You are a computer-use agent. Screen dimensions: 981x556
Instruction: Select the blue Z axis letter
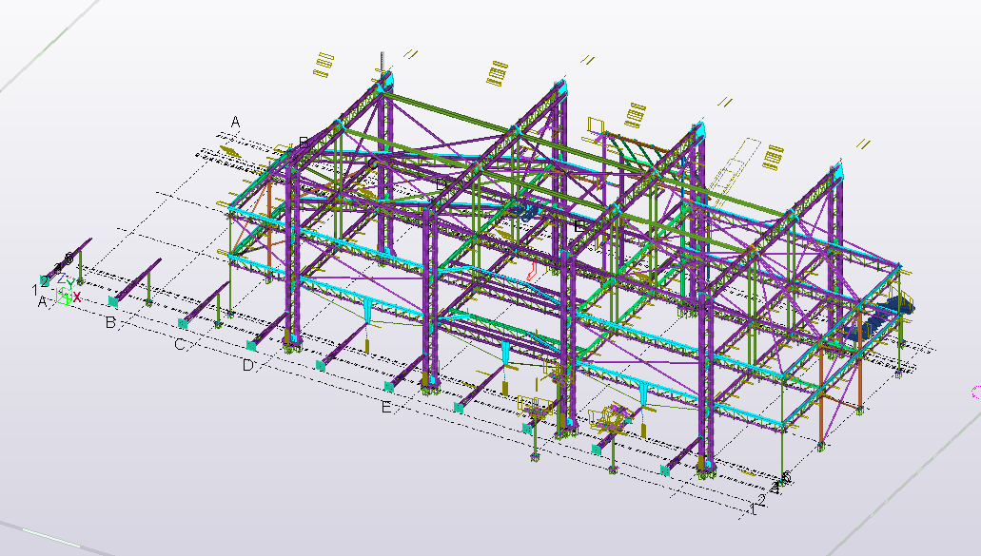[x=60, y=280]
